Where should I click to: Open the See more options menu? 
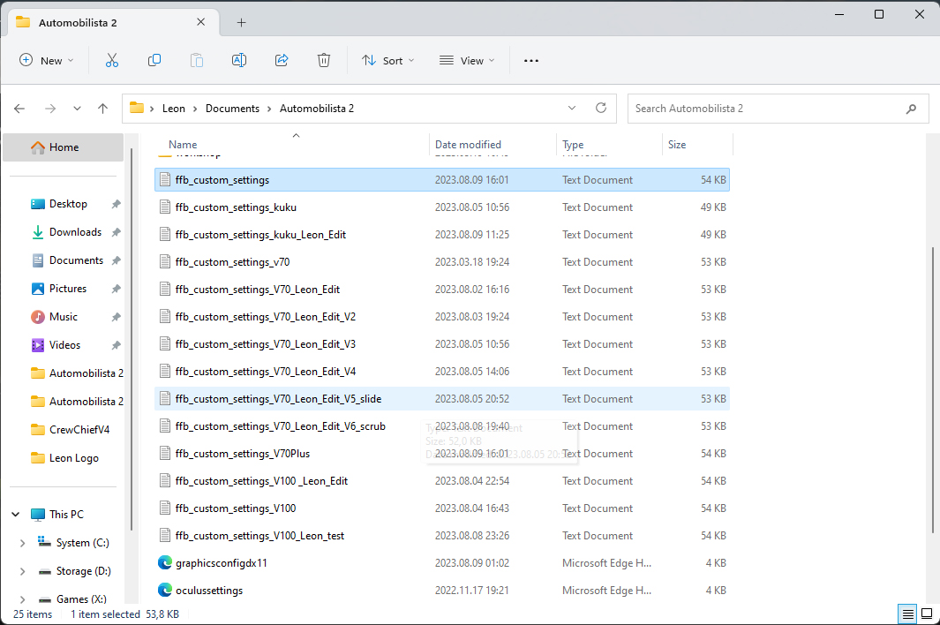point(530,60)
